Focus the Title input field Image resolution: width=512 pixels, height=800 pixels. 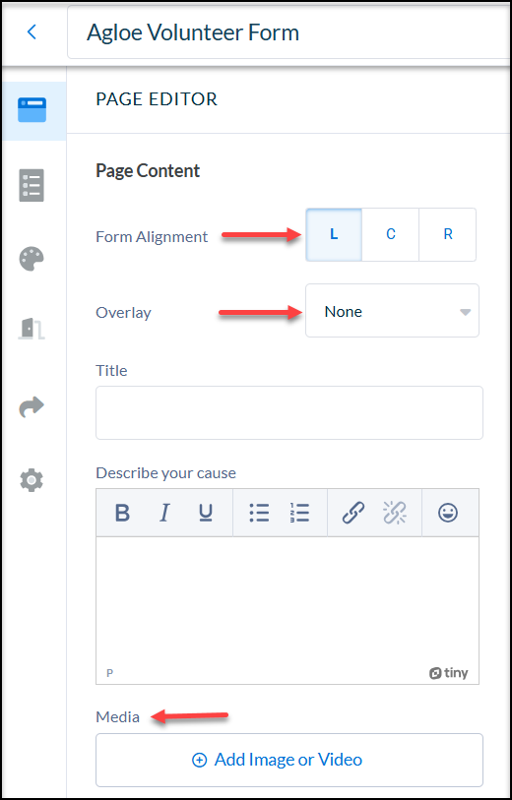pyautogui.click(x=289, y=412)
